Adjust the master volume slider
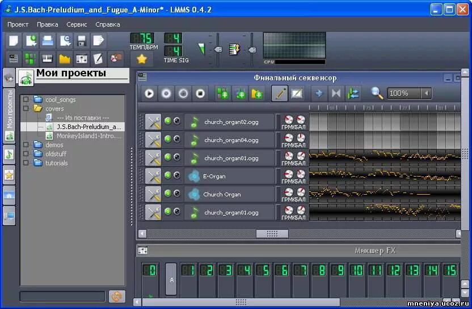The height and width of the screenshot is (309, 472). (x=218, y=50)
